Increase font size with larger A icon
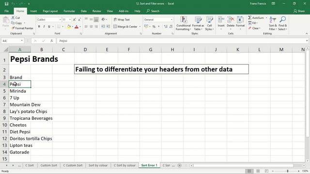This screenshot has height=174, width=310. (74, 19)
